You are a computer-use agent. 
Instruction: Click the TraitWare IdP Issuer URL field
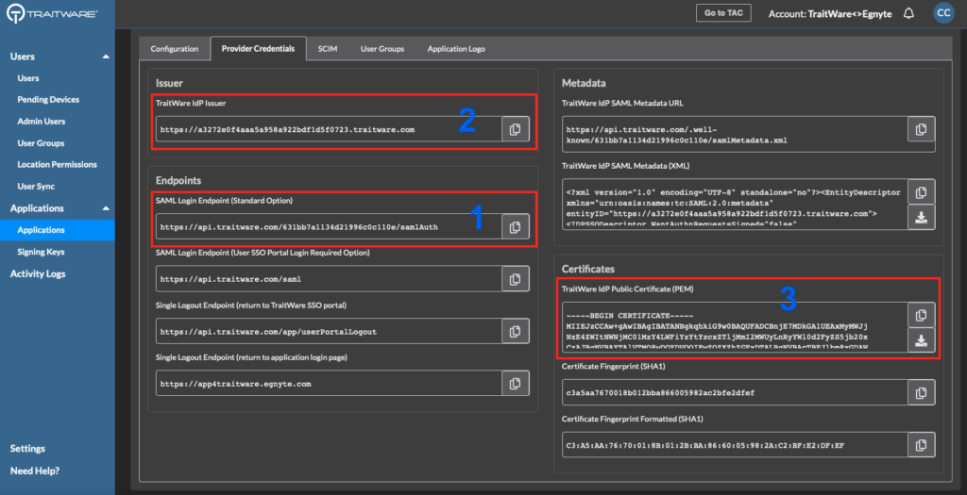329,129
